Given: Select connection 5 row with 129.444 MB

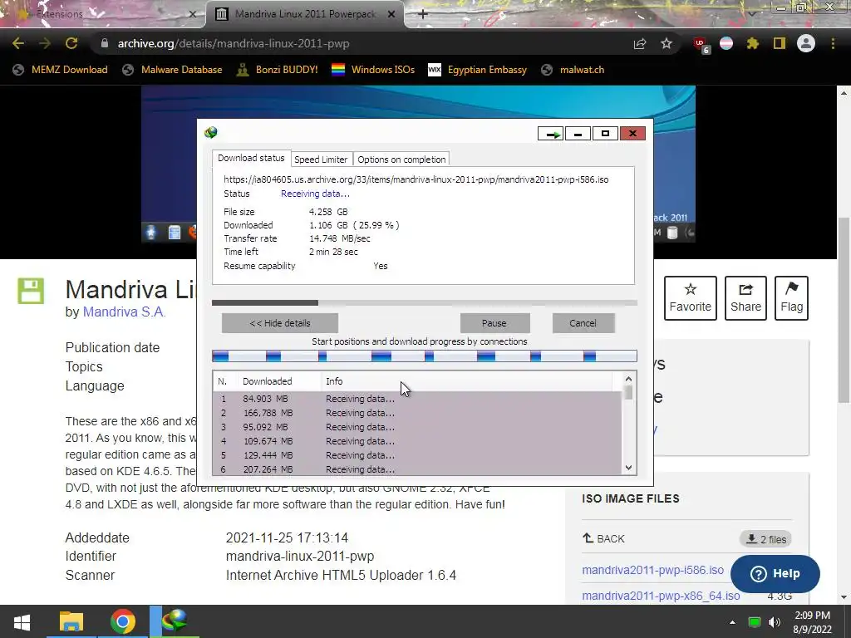Looking at the screenshot, I should [x=417, y=455].
